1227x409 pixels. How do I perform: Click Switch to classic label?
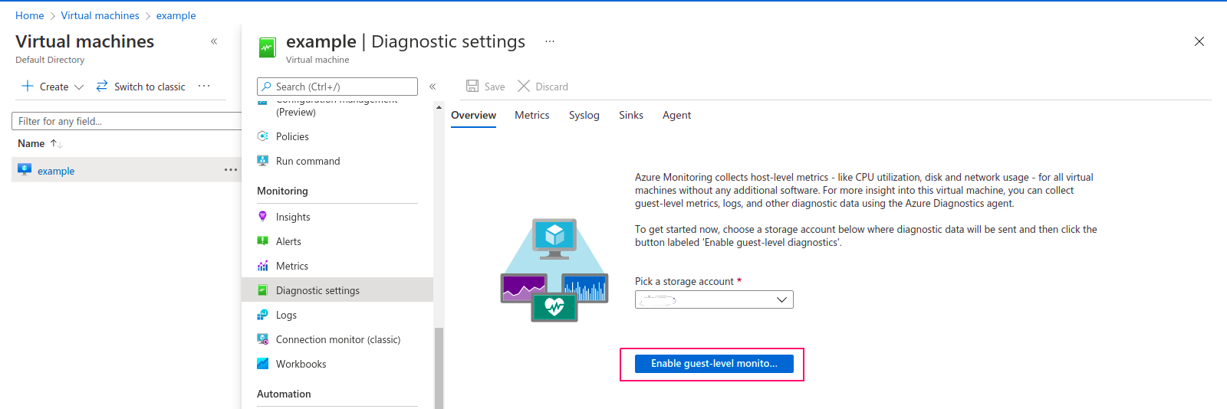(150, 87)
